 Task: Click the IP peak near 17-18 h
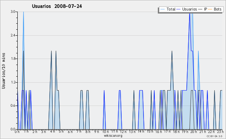pyautogui.click(x=172, y=51)
